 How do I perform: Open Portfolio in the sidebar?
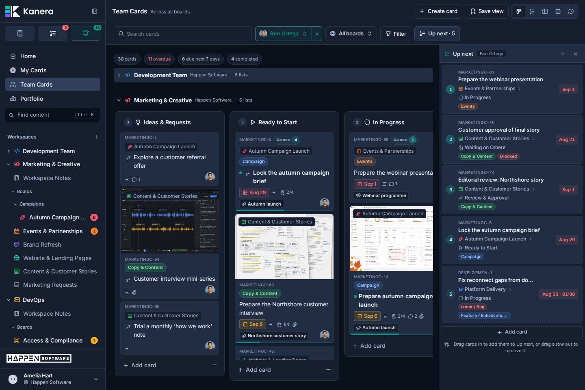pyautogui.click(x=52, y=99)
